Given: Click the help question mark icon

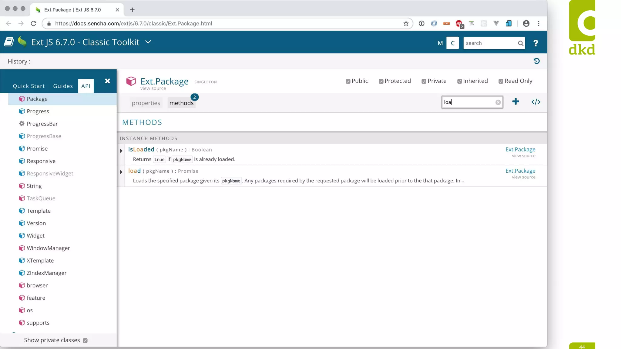Looking at the screenshot, I should (535, 43).
